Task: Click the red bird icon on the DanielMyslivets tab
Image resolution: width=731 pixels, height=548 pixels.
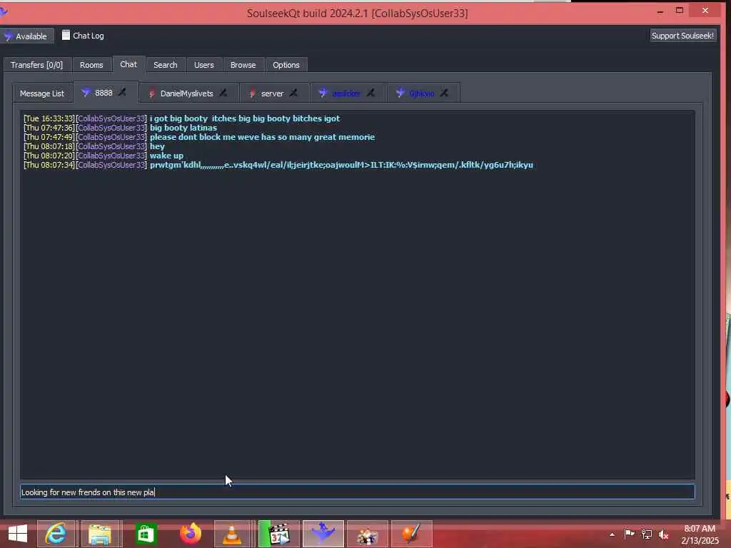Action: click(x=151, y=93)
